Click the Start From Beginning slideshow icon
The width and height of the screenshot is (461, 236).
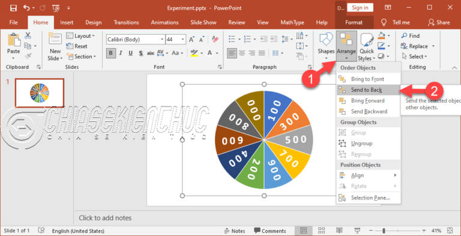[56, 8]
